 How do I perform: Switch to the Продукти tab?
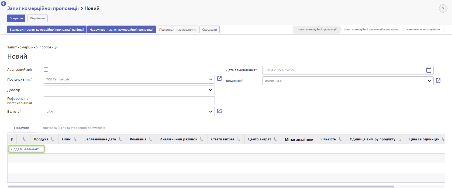22,128
